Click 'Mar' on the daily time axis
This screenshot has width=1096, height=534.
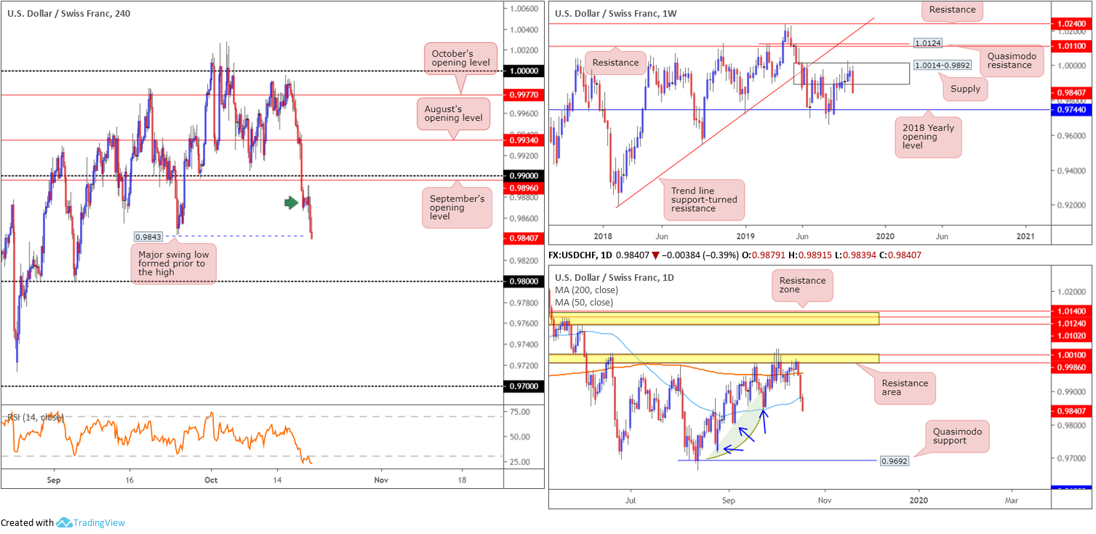(x=1012, y=501)
